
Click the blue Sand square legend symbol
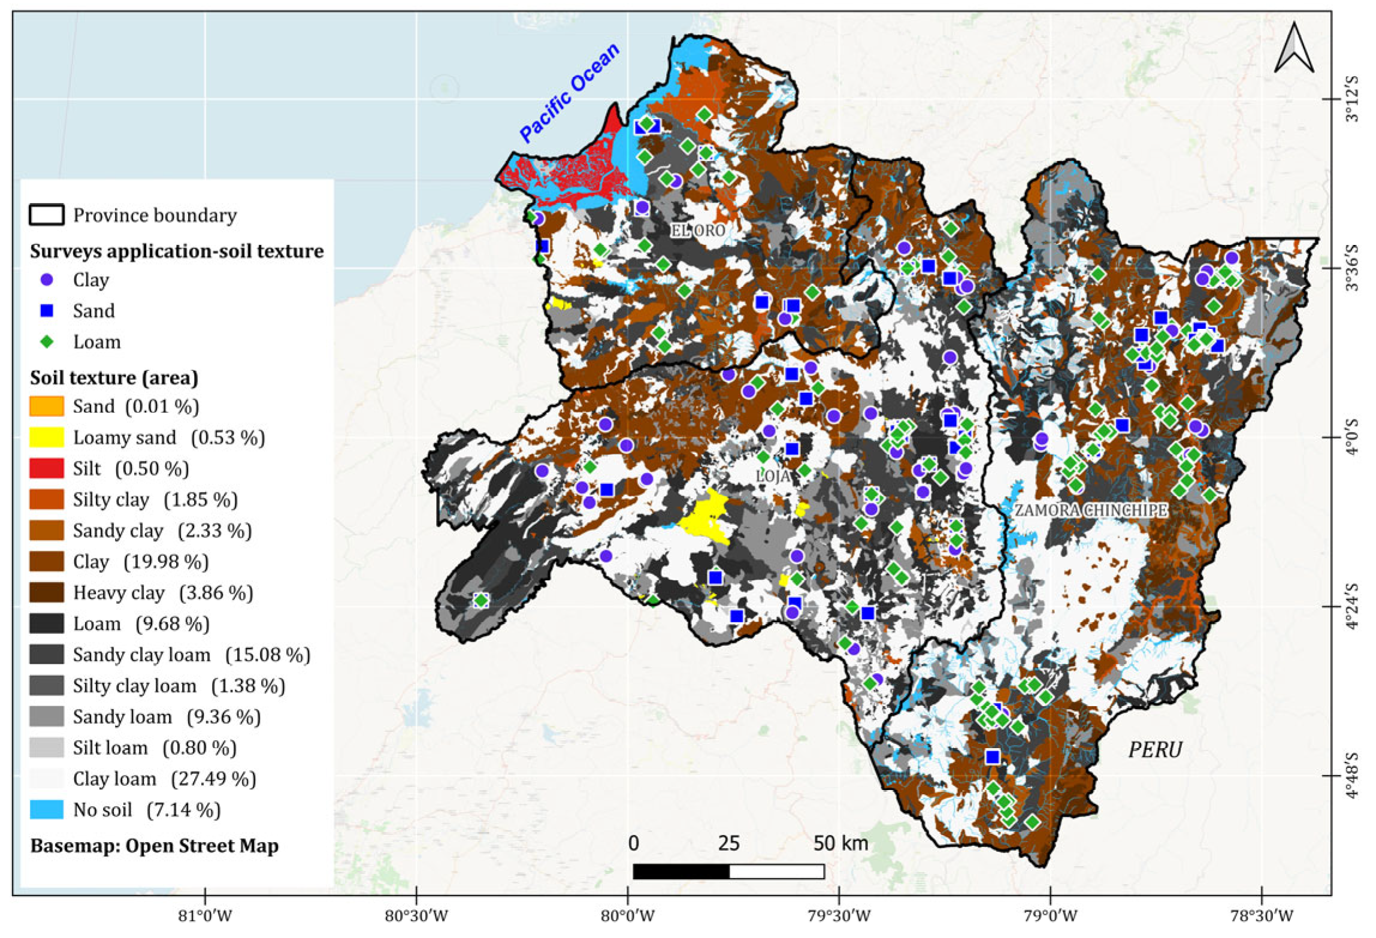click(x=46, y=311)
